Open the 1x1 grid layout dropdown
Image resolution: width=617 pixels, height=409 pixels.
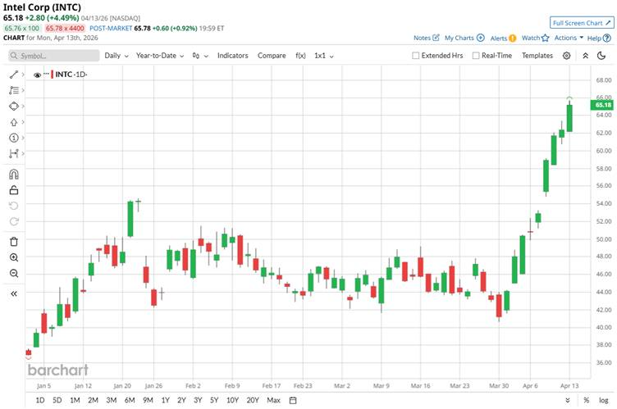(324, 56)
